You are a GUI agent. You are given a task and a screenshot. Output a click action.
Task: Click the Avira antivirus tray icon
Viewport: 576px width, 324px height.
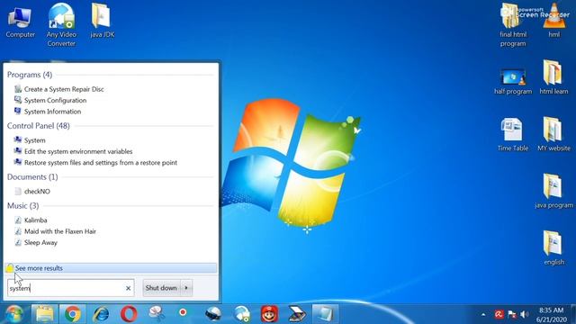499,315
